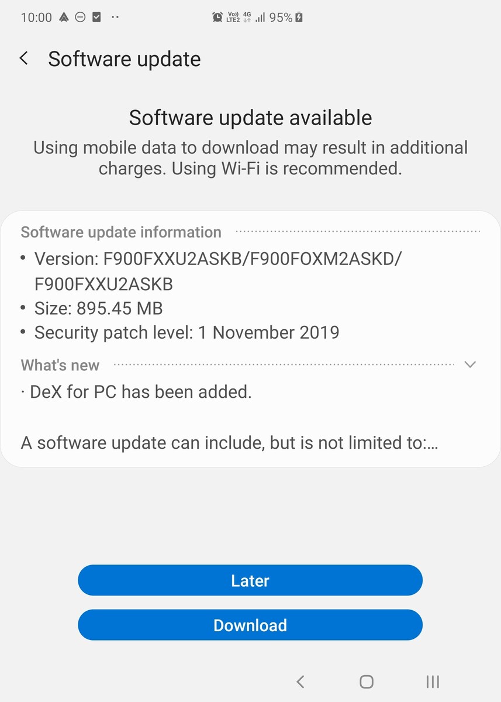Image resolution: width=501 pixels, height=702 pixels.
Task: Tap the Later button
Action: click(x=250, y=580)
